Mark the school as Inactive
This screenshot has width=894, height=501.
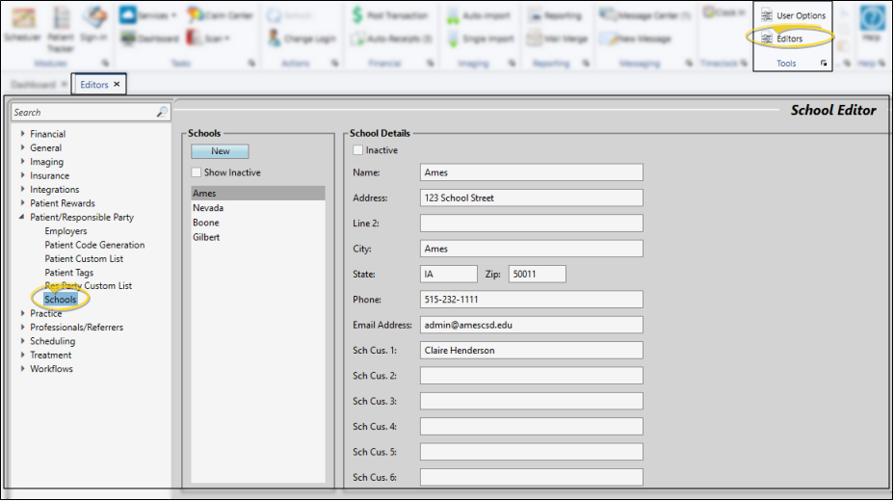pos(358,150)
